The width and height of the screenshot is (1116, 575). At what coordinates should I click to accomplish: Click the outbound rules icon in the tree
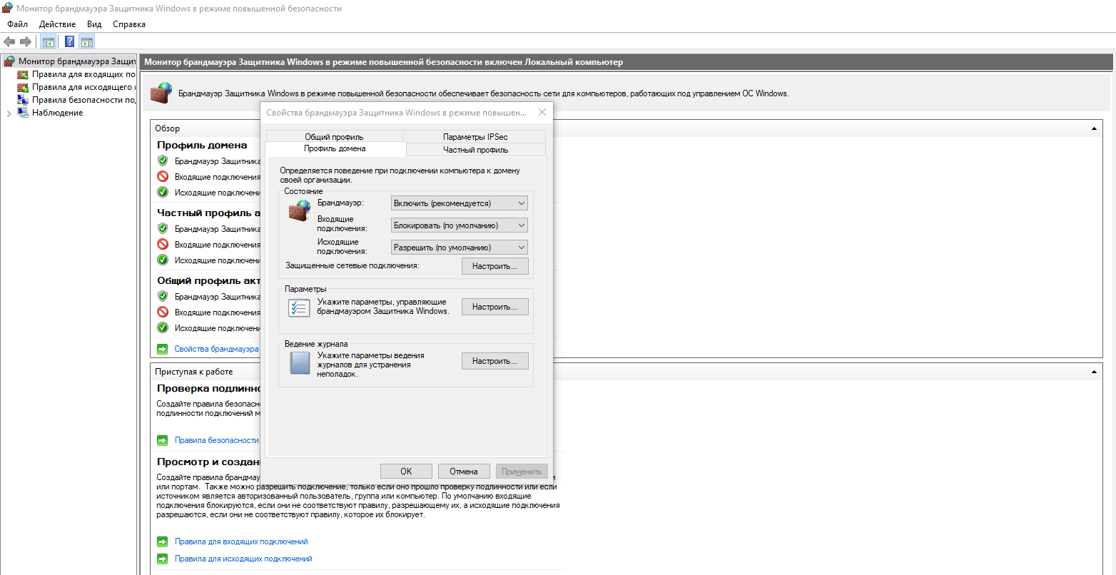23,87
